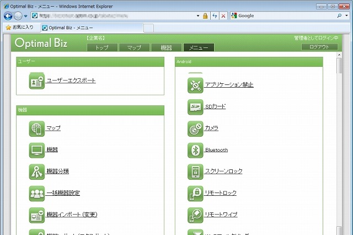Click the 一括機器設定 group icon

tap(37, 194)
